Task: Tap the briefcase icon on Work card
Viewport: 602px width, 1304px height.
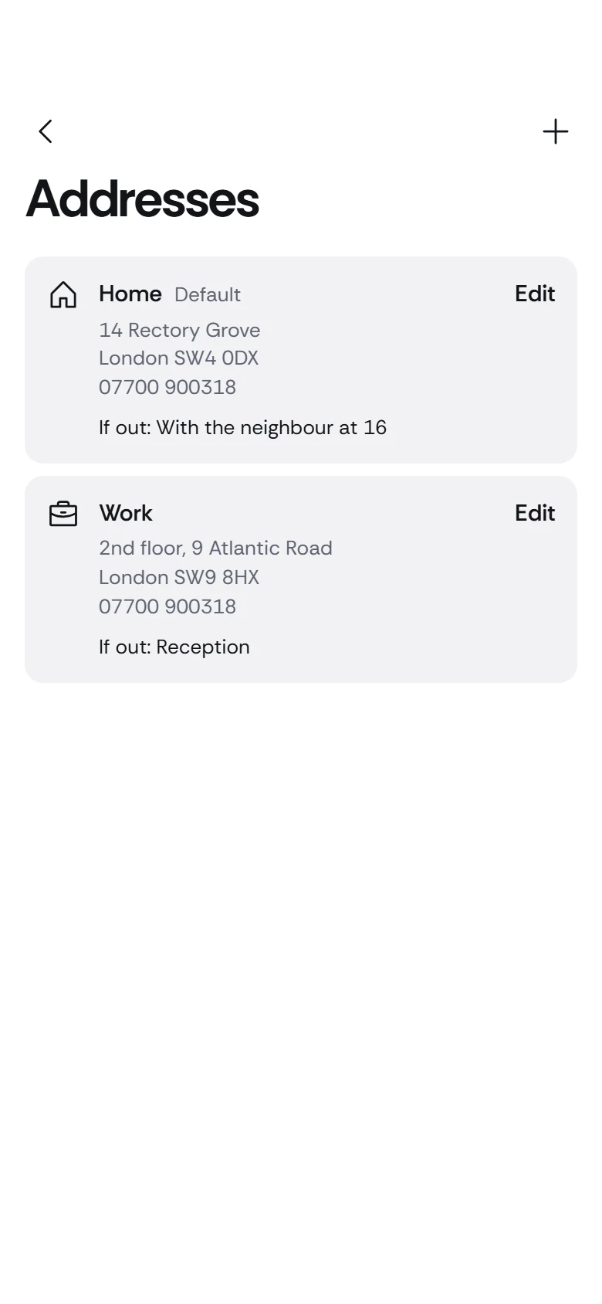Action: coord(63,514)
